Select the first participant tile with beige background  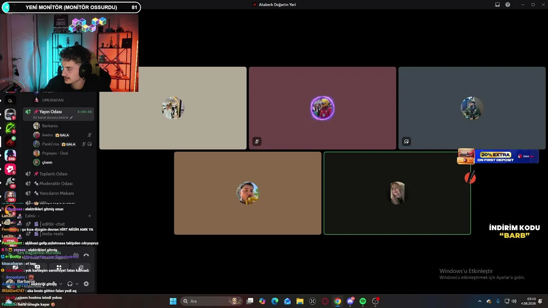tap(173, 108)
